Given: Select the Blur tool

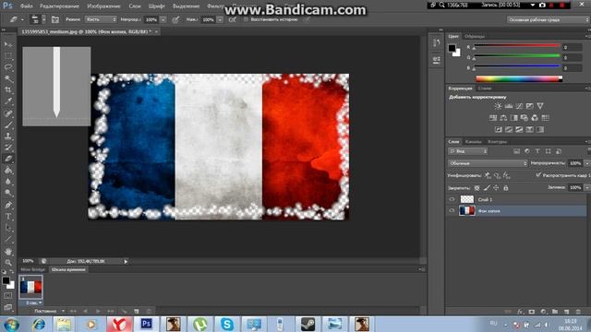Looking at the screenshot, I should (x=8, y=182).
